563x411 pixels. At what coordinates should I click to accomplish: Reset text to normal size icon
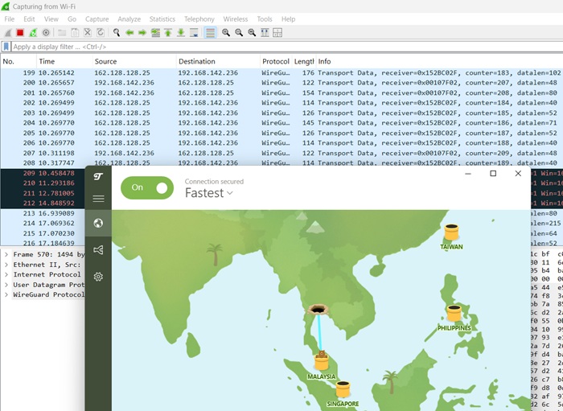click(x=252, y=33)
